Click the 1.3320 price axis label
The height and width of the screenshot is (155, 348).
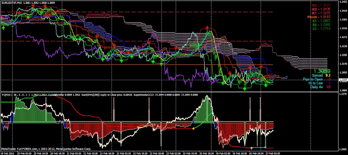click(x=343, y=28)
